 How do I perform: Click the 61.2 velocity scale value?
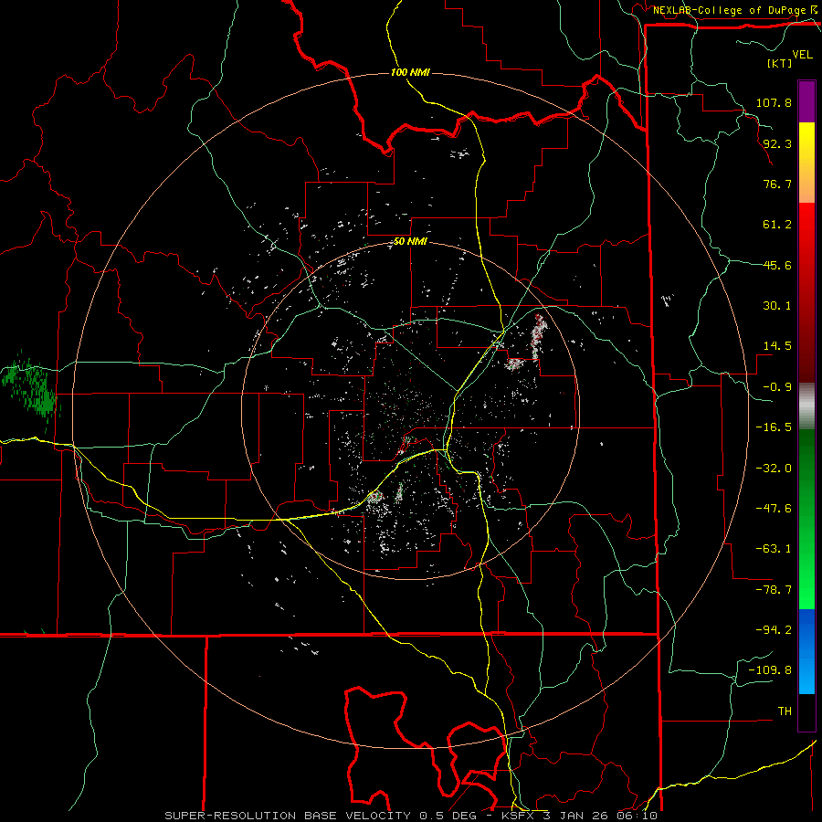(x=777, y=225)
